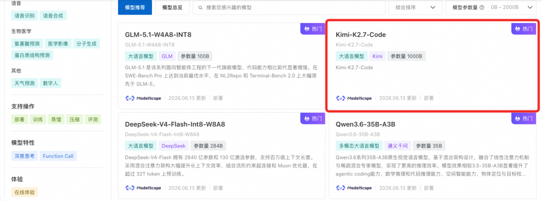Toggle the 在线体验 filter tag
This screenshot has width=542, height=201.
[x=25, y=192]
